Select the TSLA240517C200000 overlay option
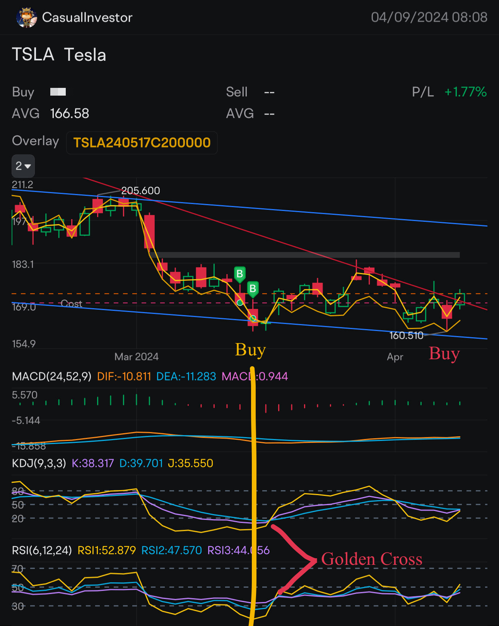499x626 pixels. click(142, 142)
